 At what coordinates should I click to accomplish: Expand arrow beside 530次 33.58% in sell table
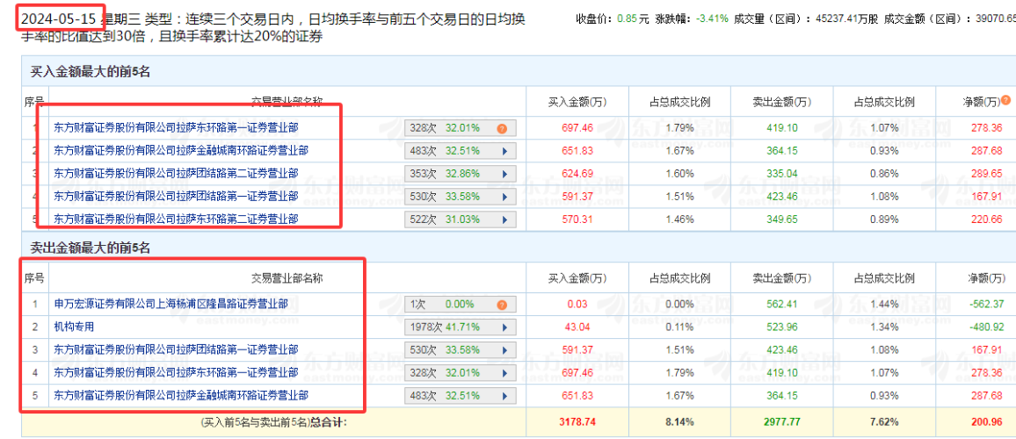tap(504, 349)
